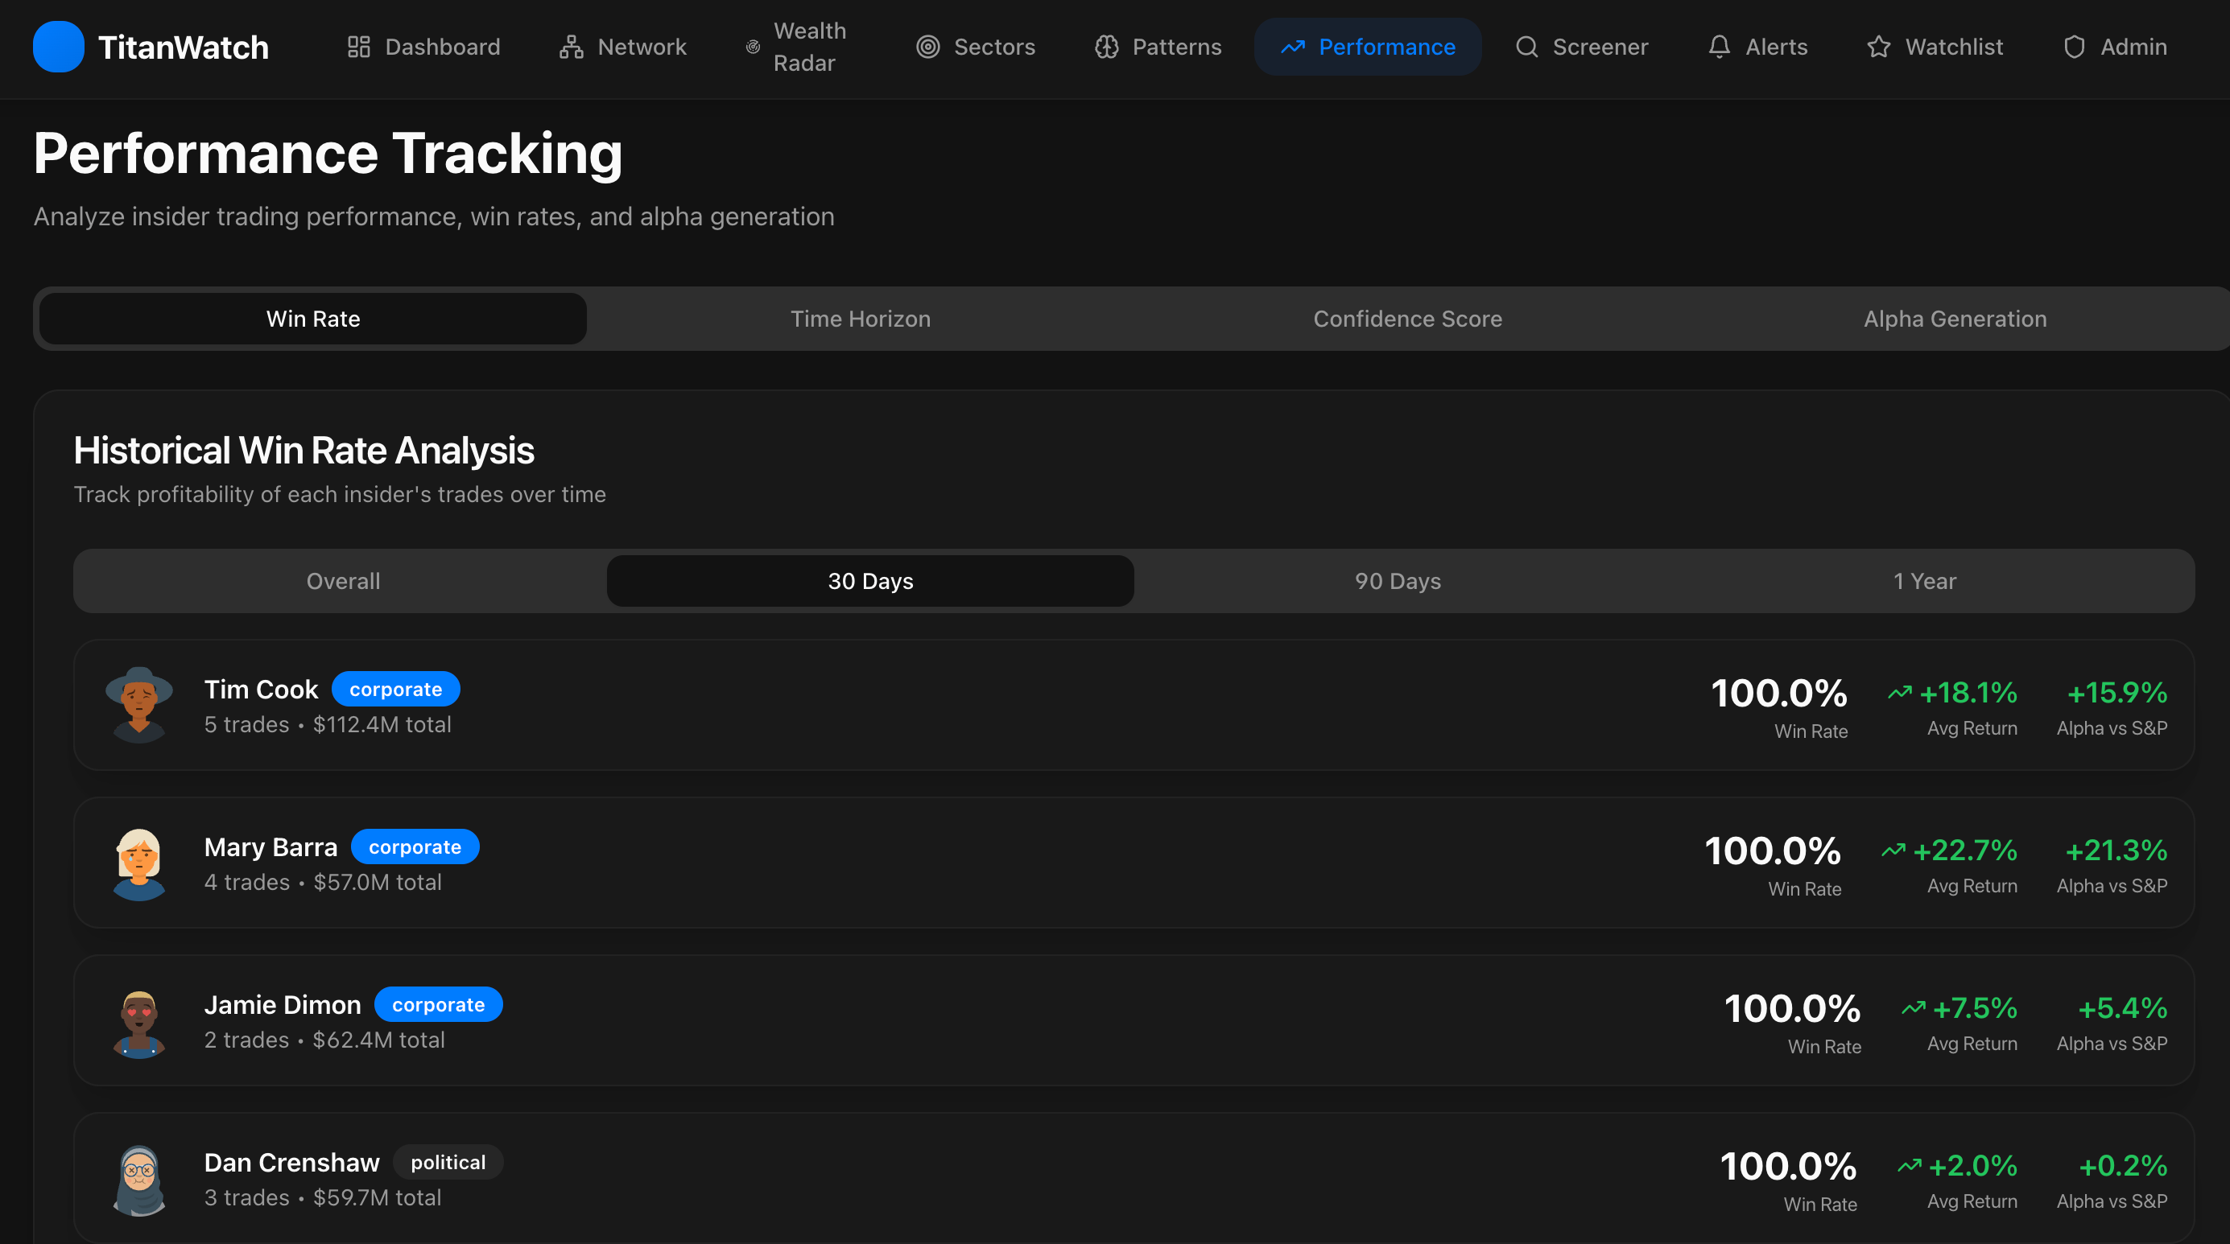Image resolution: width=2230 pixels, height=1244 pixels.
Task: Click the Admin shield icon
Action: pos(2074,47)
